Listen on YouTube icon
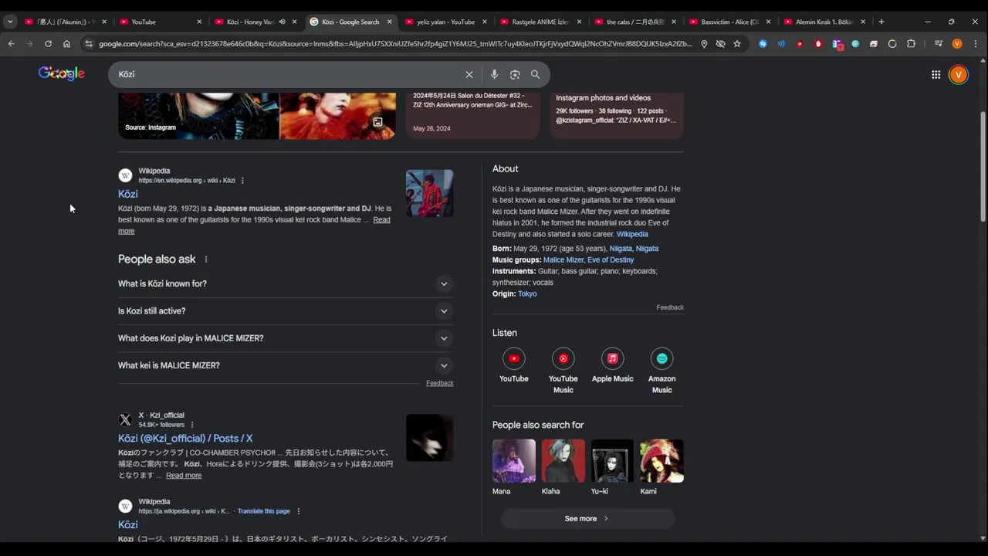The width and height of the screenshot is (988, 556). (x=514, y=358)
